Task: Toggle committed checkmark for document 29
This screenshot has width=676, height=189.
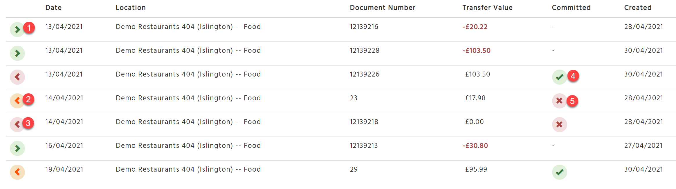Action: pos(559,172)
